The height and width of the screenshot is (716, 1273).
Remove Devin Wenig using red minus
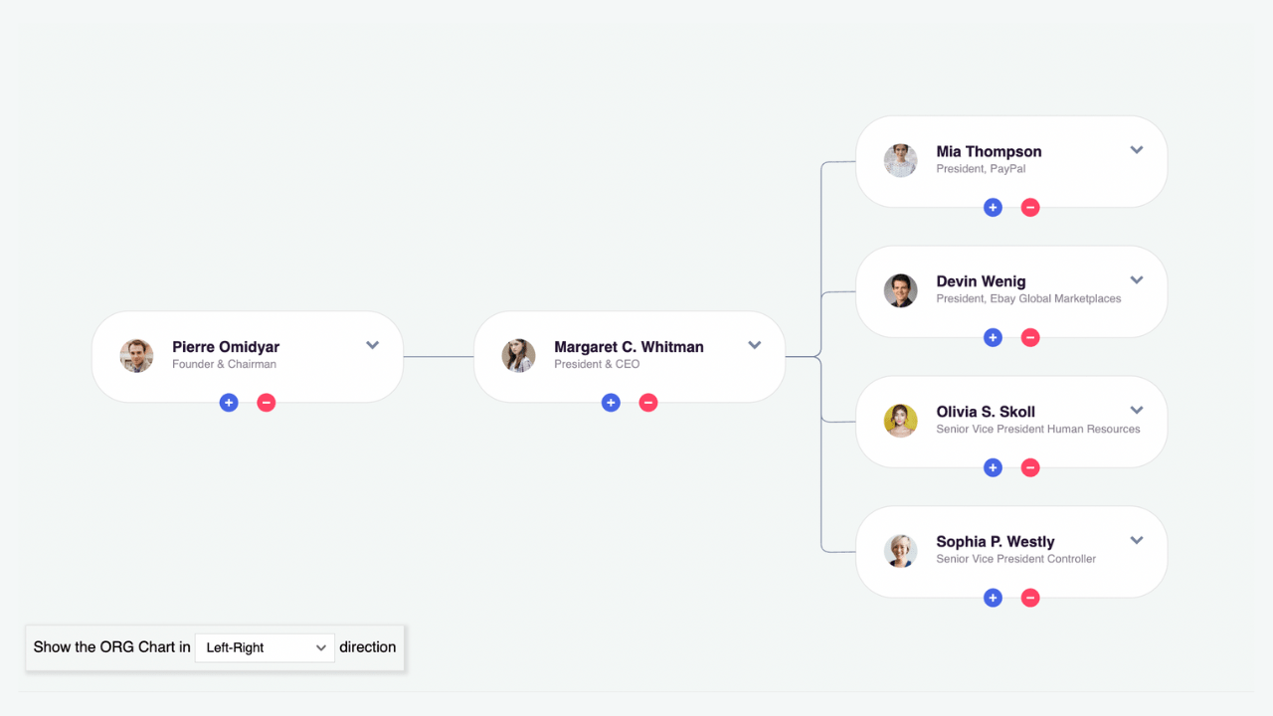point(1030,338)
